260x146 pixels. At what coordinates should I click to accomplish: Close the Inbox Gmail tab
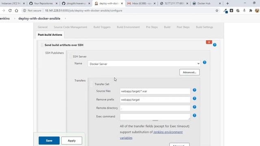coord(154,3)
